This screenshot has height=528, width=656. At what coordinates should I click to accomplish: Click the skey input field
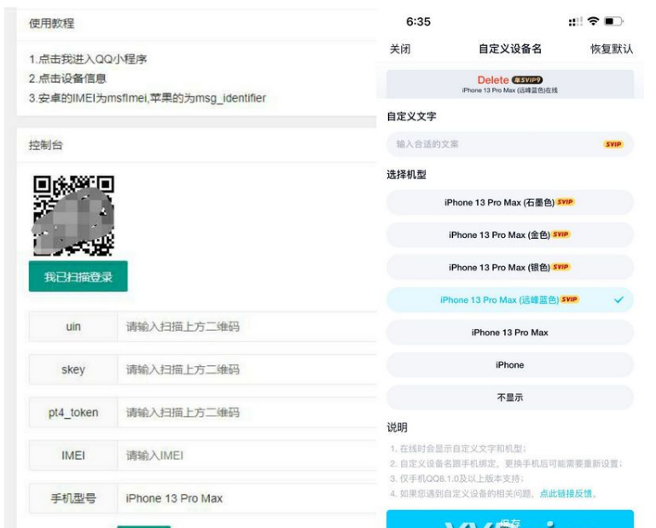coord(247,369)
